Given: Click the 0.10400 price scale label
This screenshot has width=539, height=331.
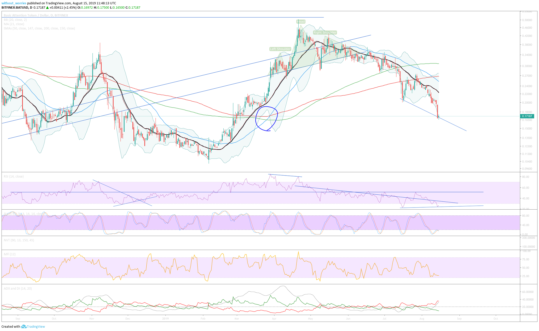Looking at the screenshot, I should [x=527, y=162].
